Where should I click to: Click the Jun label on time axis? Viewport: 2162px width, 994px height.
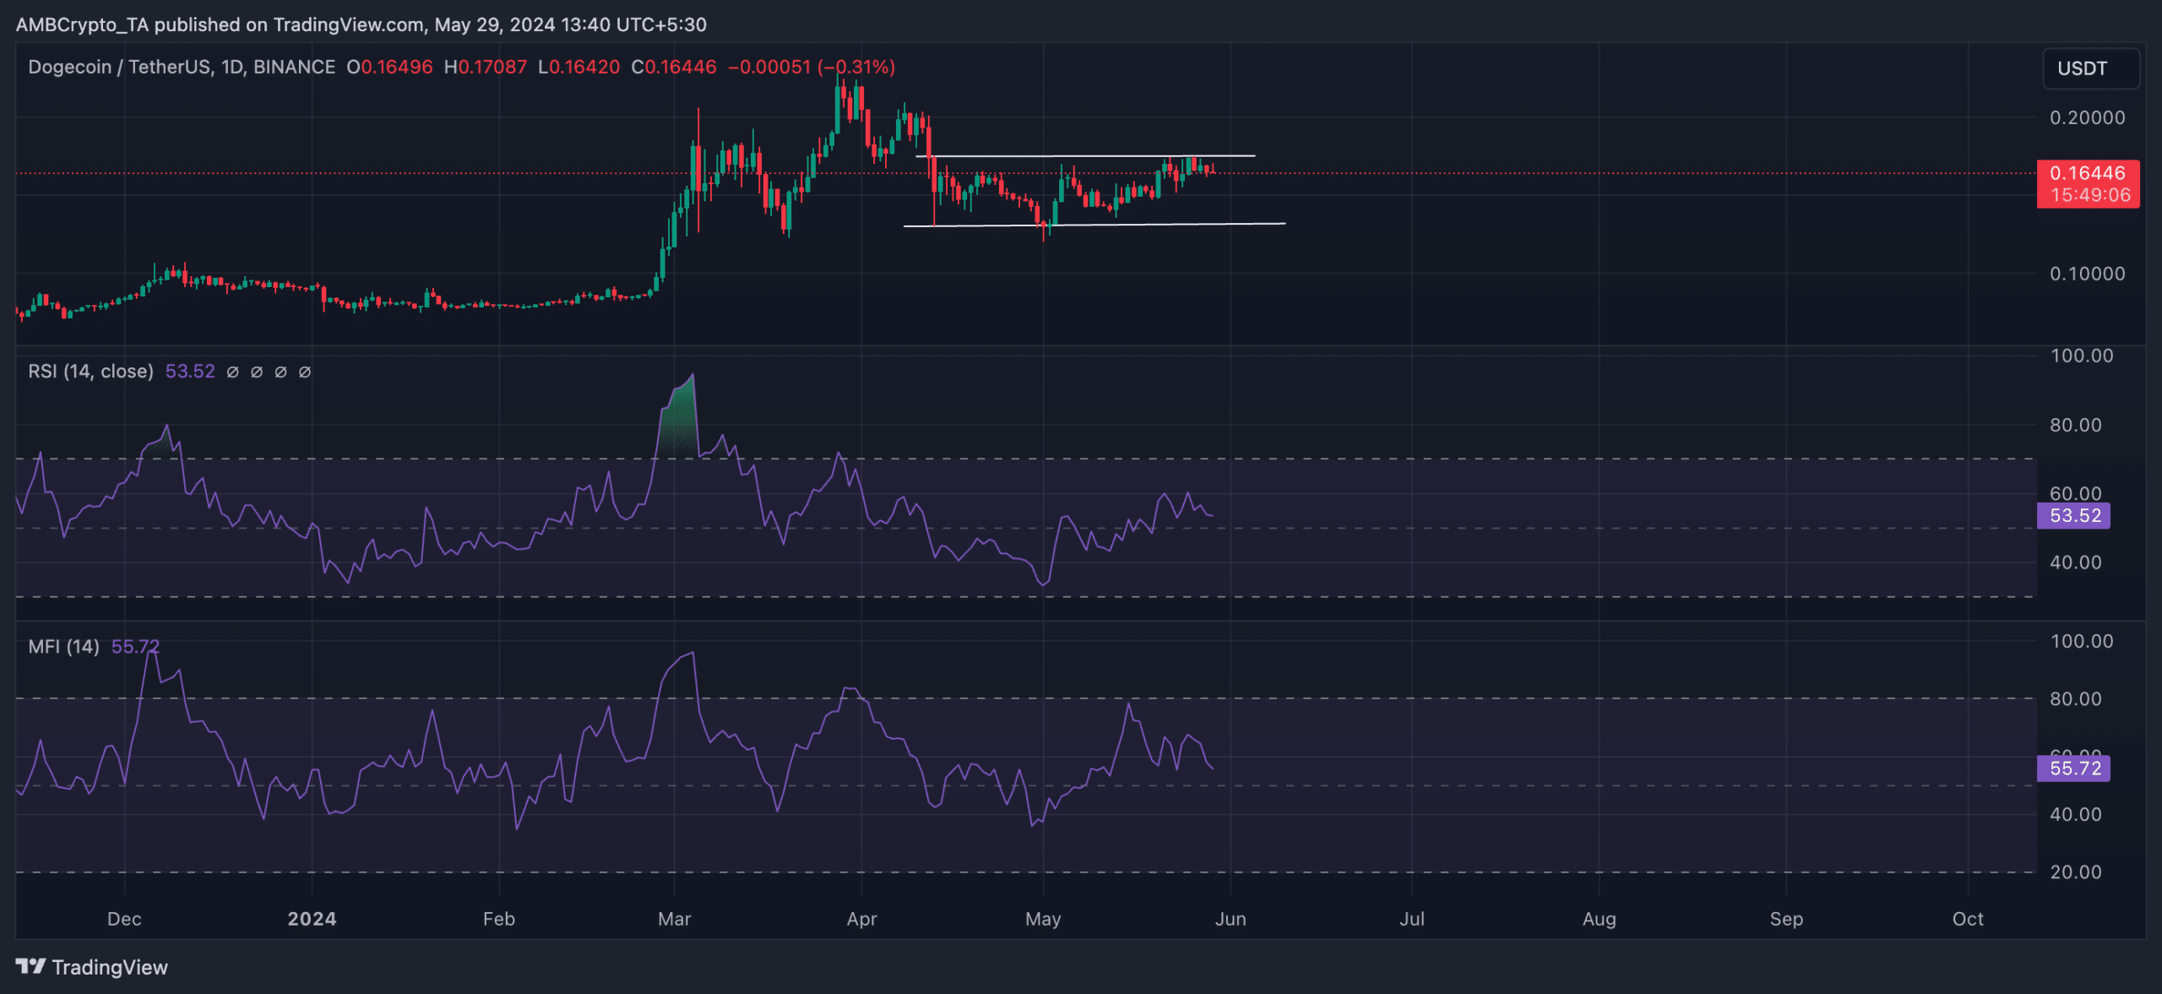tap(1230, 919)
